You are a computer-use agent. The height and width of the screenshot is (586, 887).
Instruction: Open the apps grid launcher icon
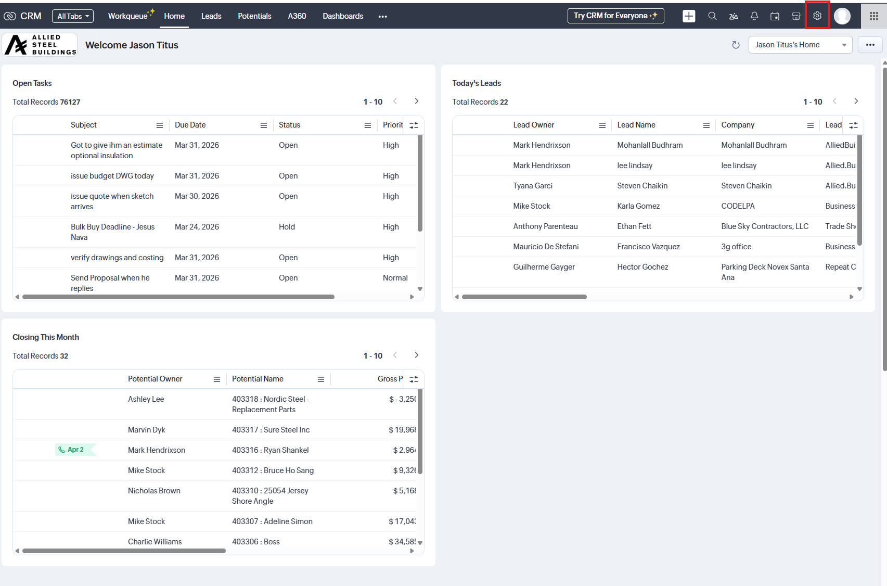[874, 16]
